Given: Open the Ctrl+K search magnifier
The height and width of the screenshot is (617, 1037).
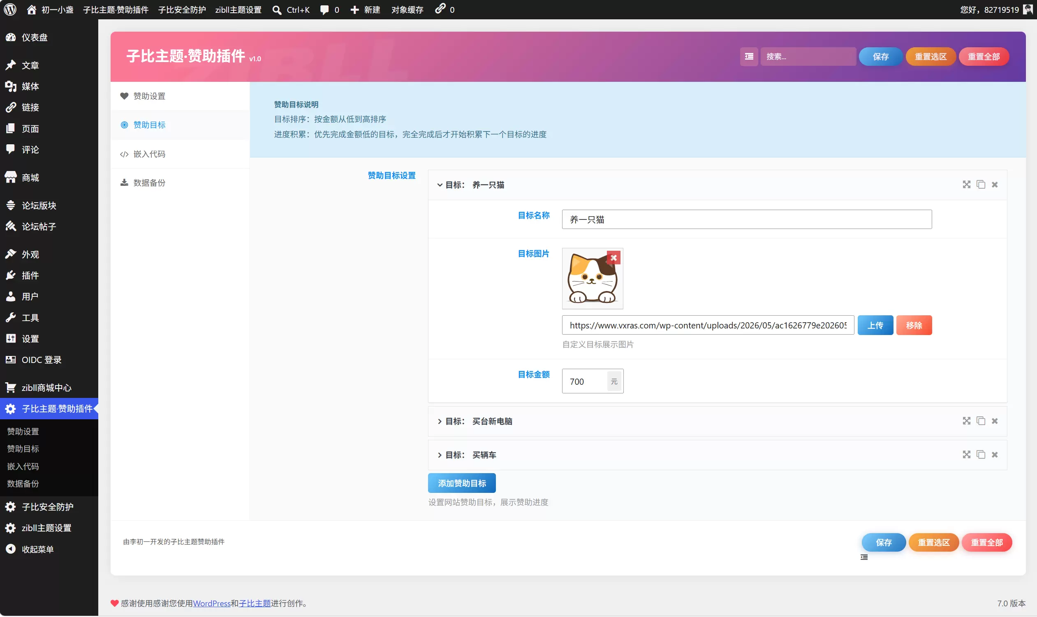Looking at the screenshot, I should 277,10.
